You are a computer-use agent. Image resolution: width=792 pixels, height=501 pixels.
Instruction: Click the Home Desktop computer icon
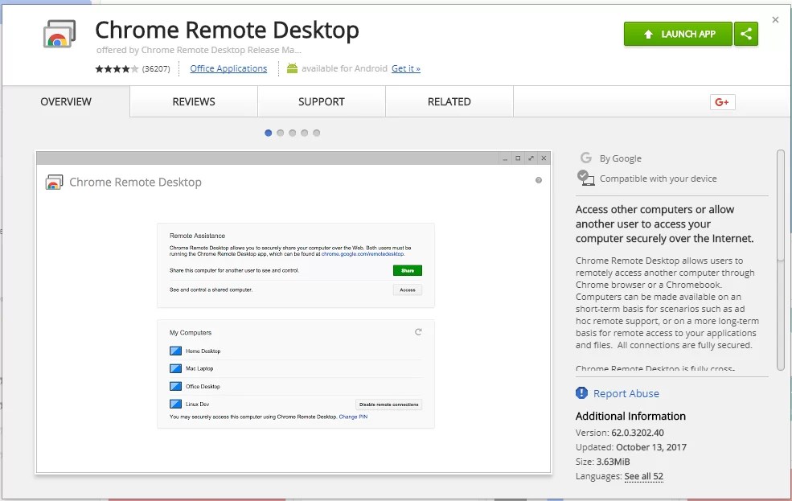point(175,351)
